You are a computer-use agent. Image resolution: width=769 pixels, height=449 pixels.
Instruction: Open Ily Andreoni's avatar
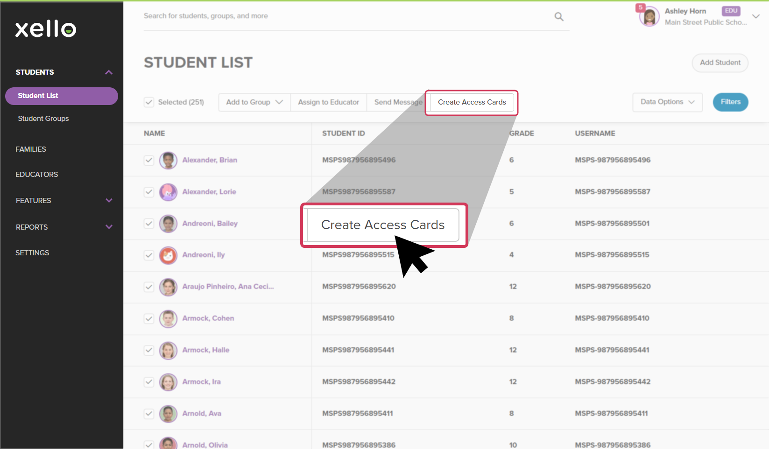pyautogui.click(x=168, y=255)
